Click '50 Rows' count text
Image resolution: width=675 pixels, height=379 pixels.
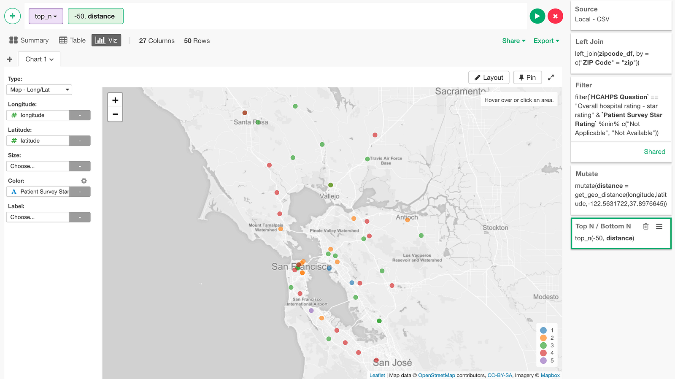pyautogui.click(x=197, y=41)
